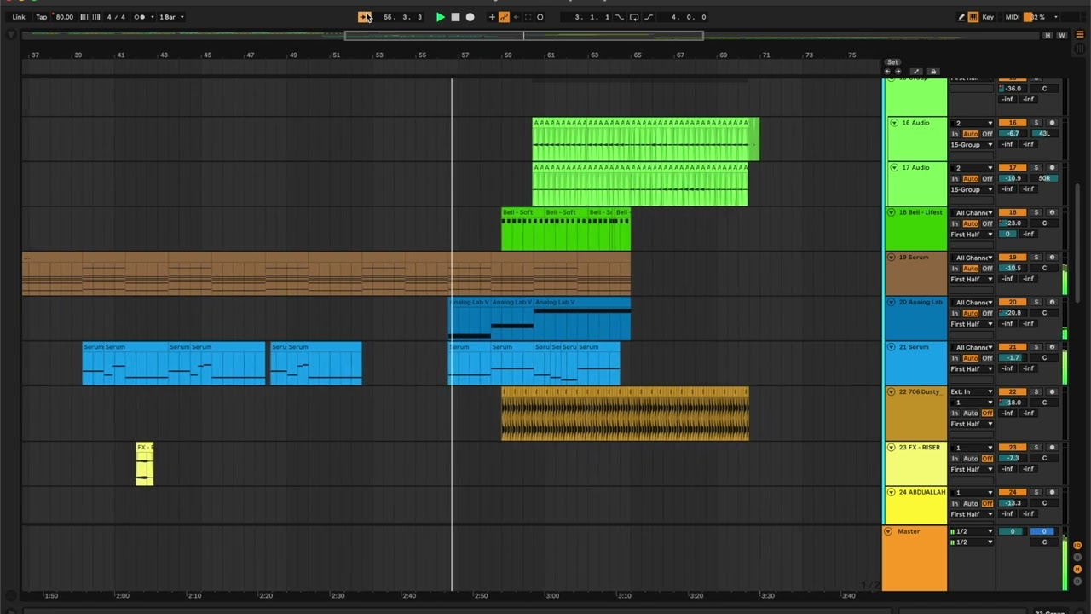Select the yellow FX clip on track 23
1091x614 pixels.
coord(145,464)
